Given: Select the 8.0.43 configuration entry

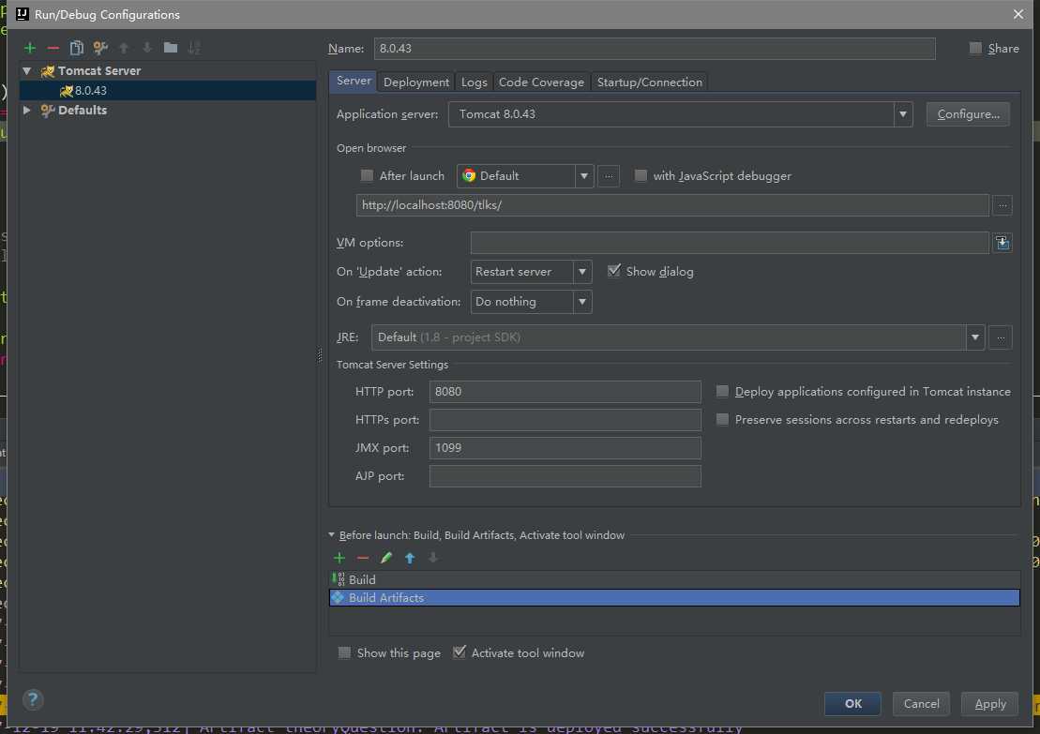Looking at the screenshot, I should pos(167,90).
